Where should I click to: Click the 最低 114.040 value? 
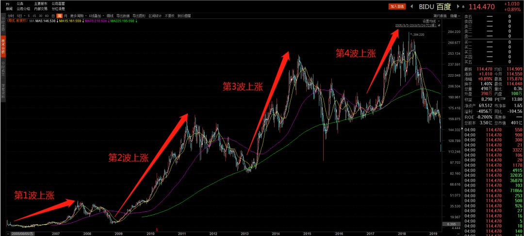(514, 84)
